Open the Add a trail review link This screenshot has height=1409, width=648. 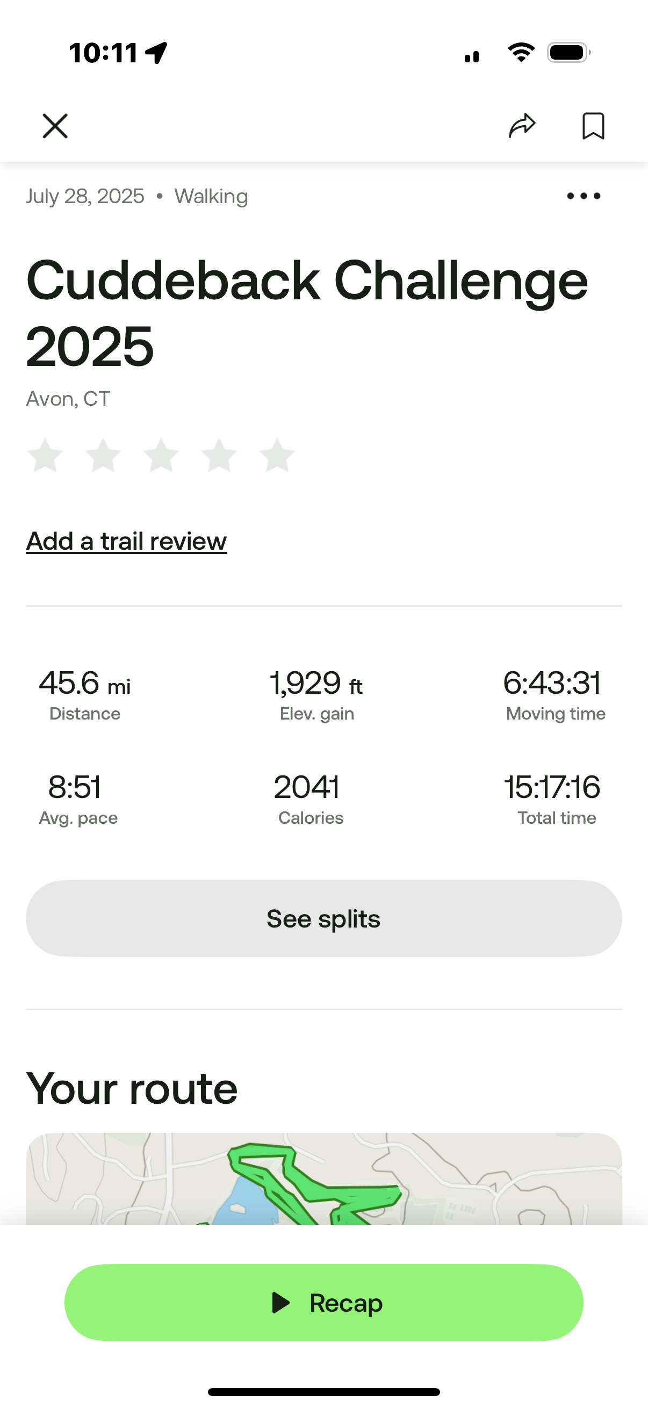(x=126, y=542)
